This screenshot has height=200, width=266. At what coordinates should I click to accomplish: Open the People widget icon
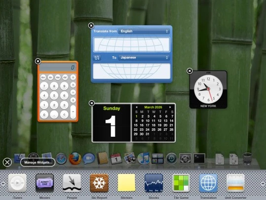click(x=72, y=183)
